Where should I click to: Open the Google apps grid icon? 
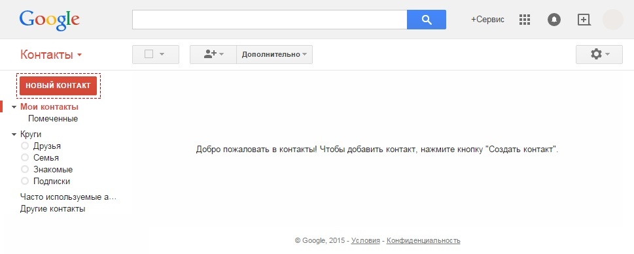tap(525, 20)
